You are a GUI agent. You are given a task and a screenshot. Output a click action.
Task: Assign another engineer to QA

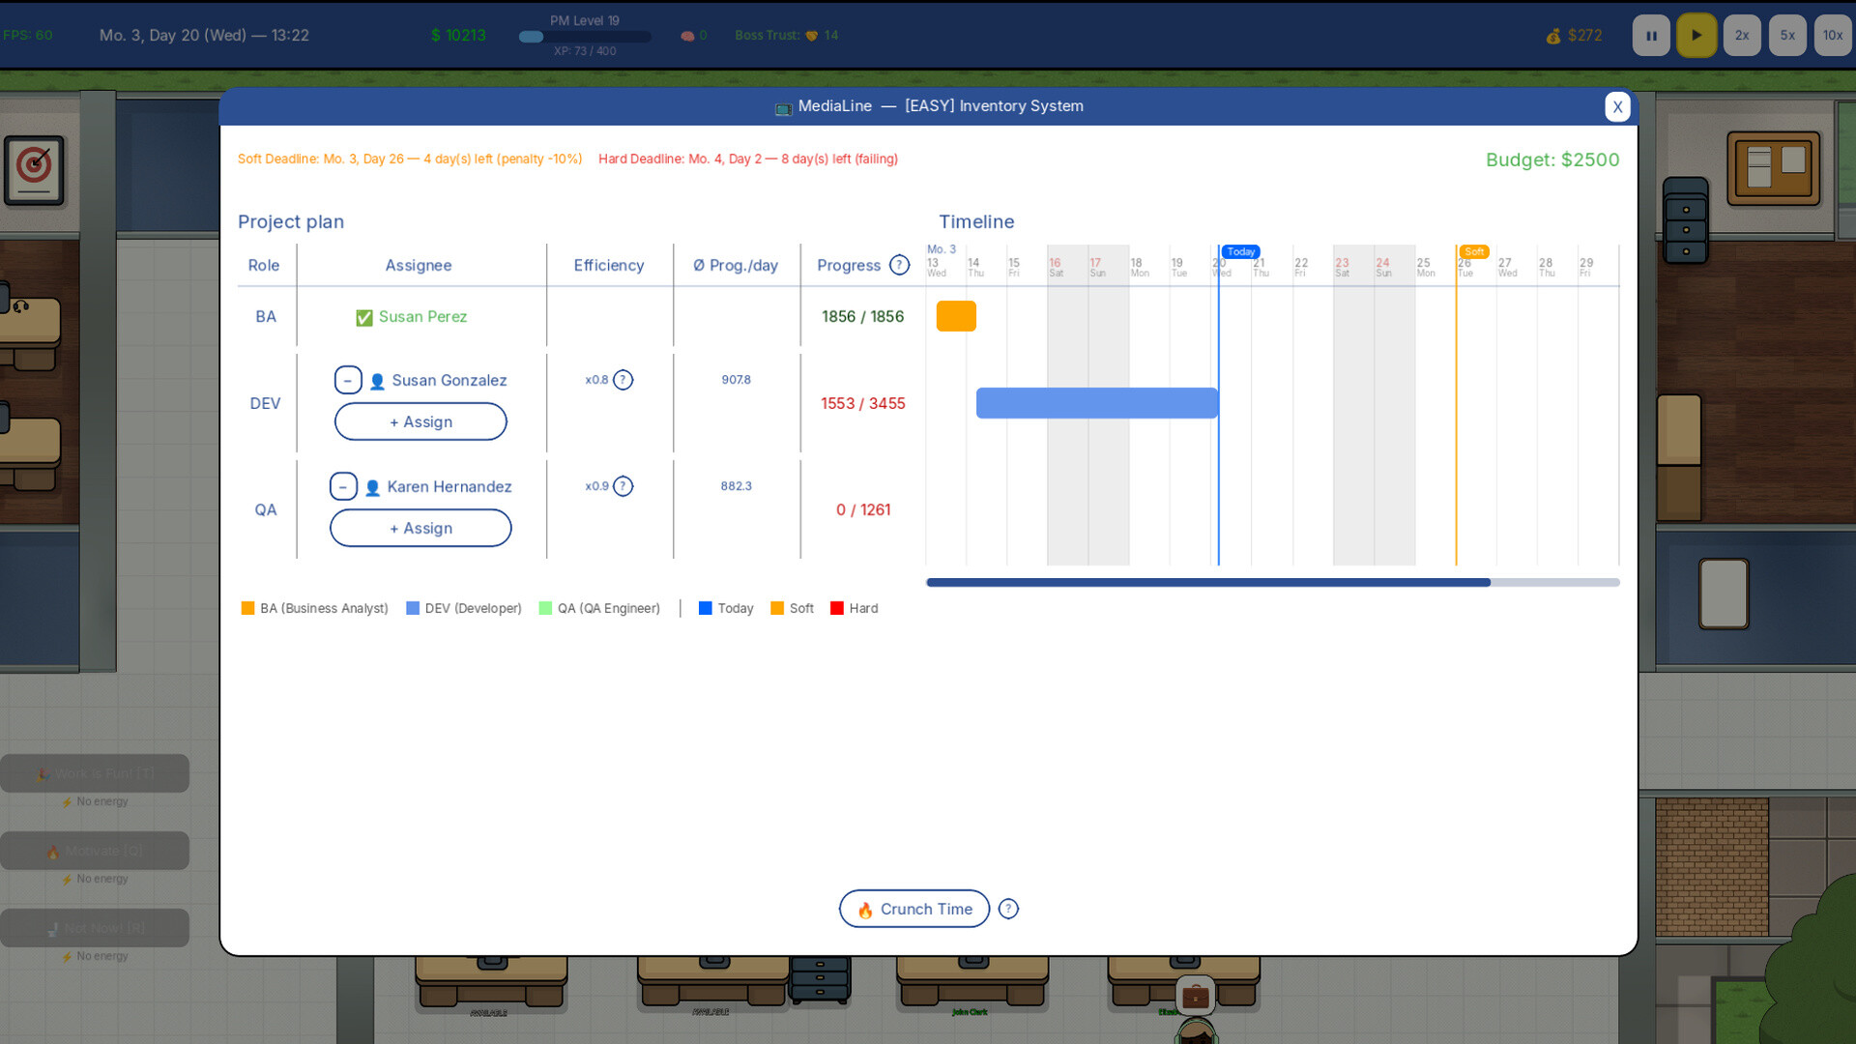click(x=420, y=528)
